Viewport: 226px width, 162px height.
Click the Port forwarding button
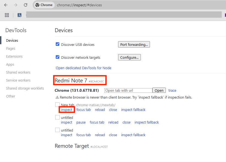pos(134,44)
